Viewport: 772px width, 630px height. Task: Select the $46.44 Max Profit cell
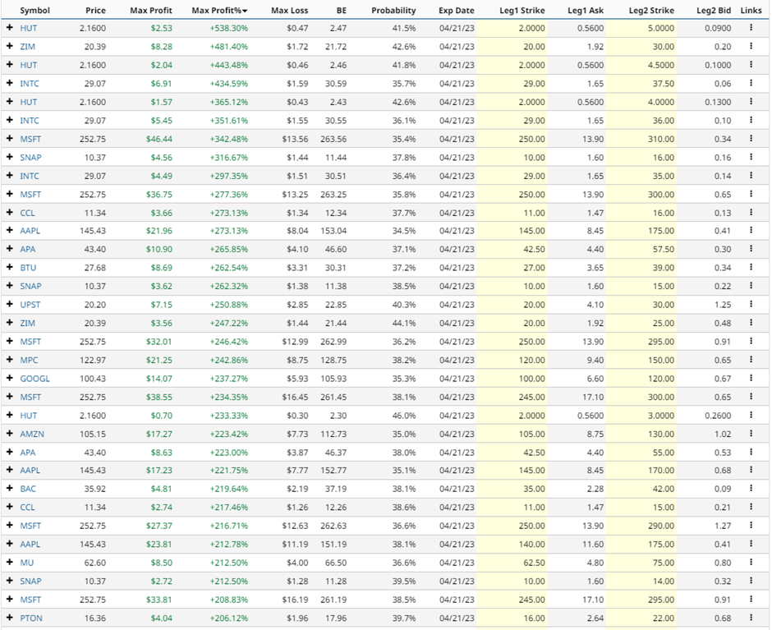[x=159, y=139]
